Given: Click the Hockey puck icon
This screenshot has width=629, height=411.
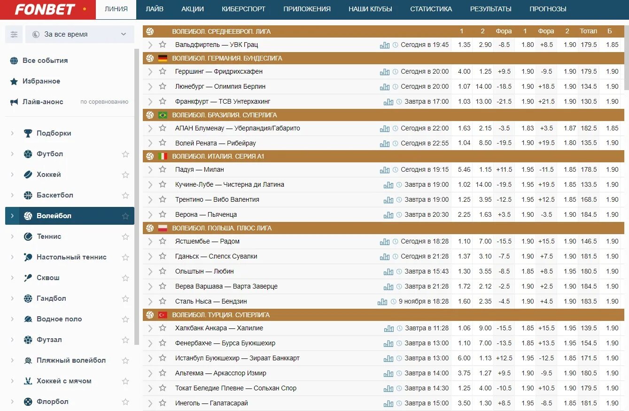Looking at the screenshot, I should click(28, 175).
